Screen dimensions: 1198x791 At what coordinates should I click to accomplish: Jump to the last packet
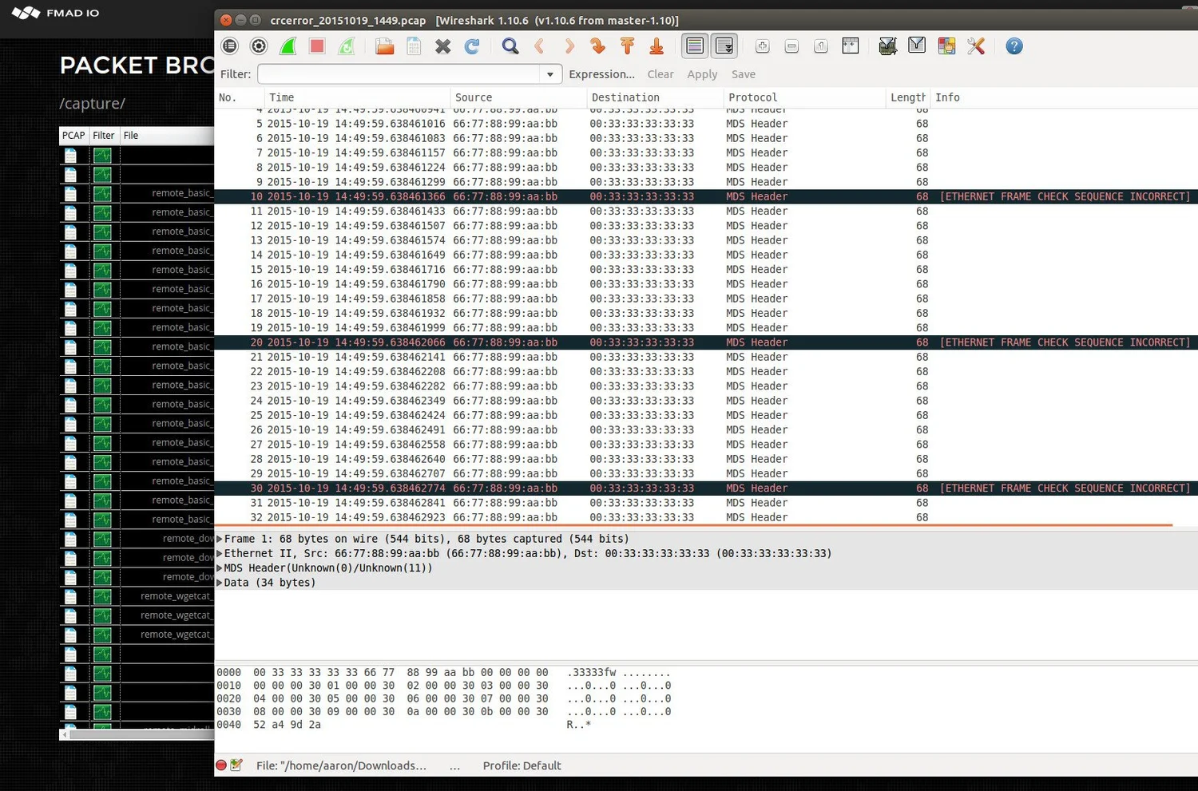click(656, 46)
